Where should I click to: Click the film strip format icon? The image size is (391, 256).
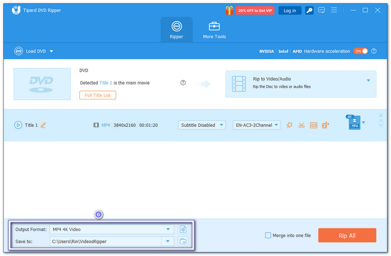coord(96,125)
